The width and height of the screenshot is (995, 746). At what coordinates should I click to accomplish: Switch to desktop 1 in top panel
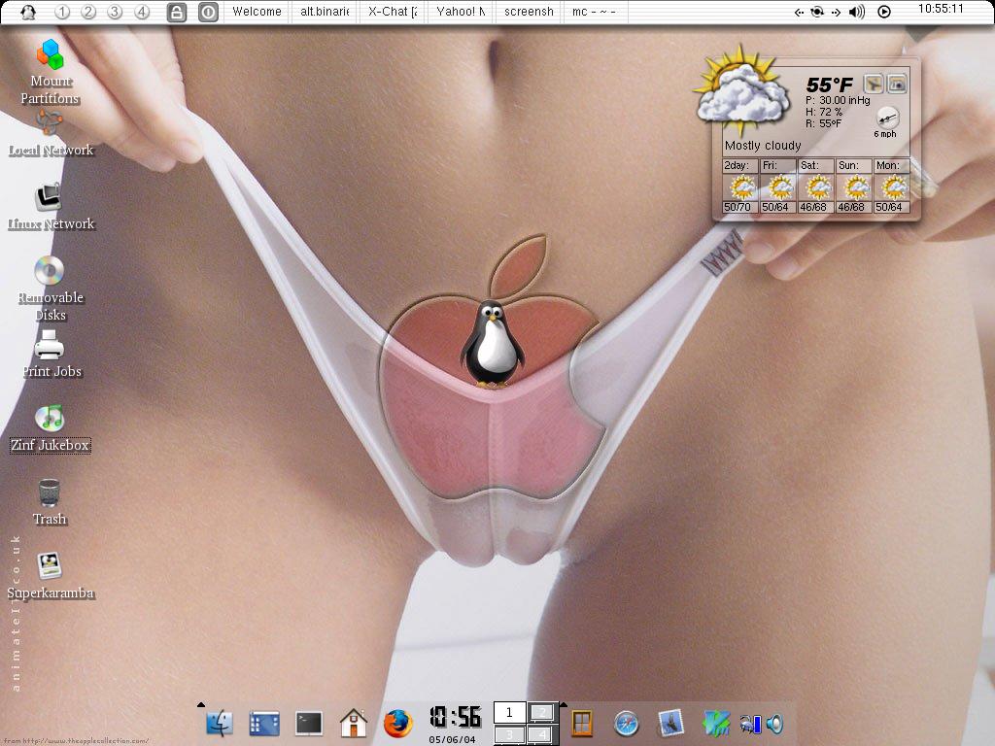pyautogui.click(x=62, y=12)
